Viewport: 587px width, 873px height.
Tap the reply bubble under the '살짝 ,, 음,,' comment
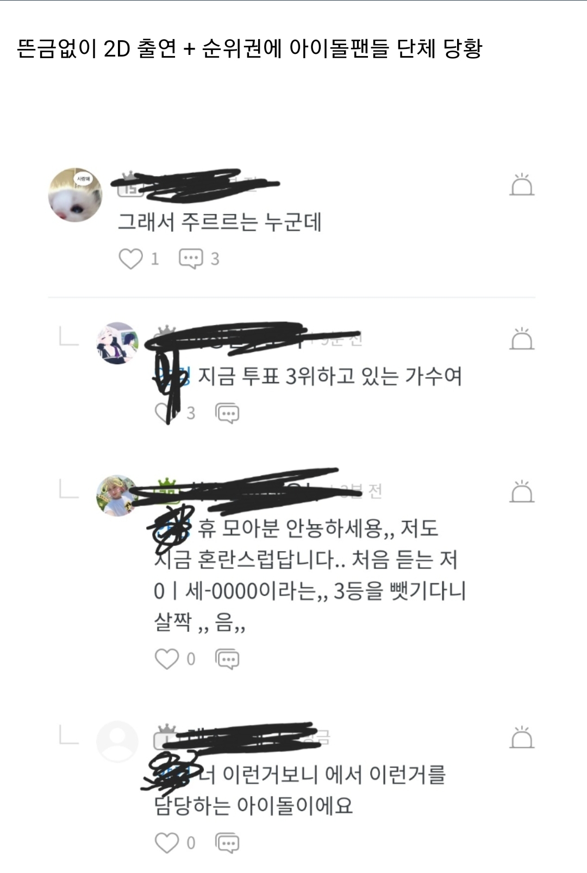point(227,659)
